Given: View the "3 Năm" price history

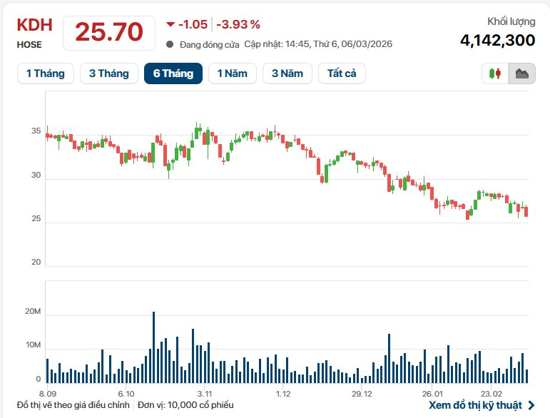Looking at the screenshot, I should point(287,73).
